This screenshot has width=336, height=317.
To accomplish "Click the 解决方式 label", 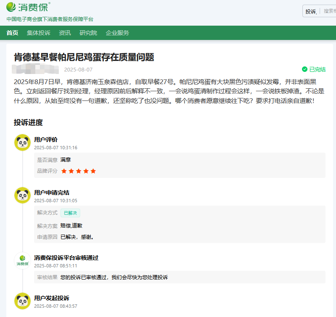I will tap(47, 213).
